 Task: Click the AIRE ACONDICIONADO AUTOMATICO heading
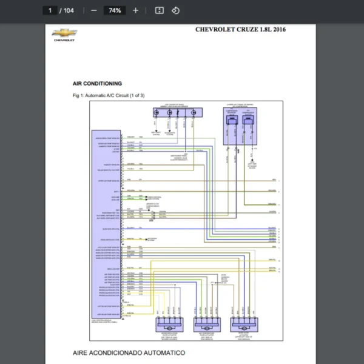pyautogui.click(x=129, y=352)
